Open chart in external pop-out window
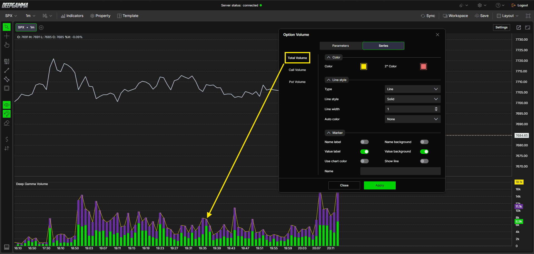The height and width of the screenshot is (254, 534). [519, 27]
